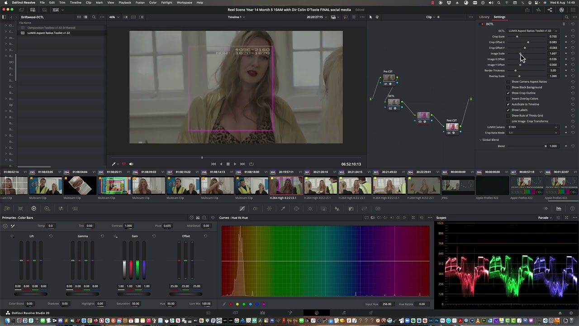Reset the Image Scale parameter
This screenshot has height=326, width=579.
[x=573, y=53]
